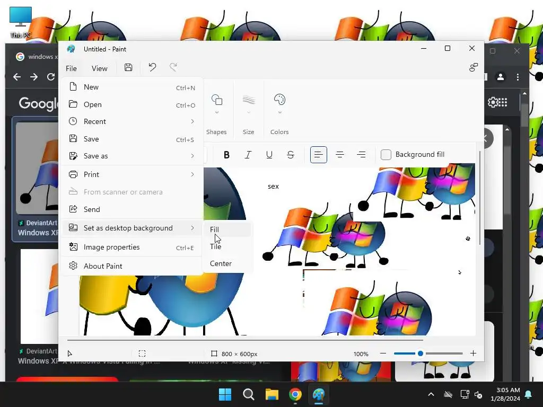Align text center
The image size is (543, 407).
(x=340, y=155)
